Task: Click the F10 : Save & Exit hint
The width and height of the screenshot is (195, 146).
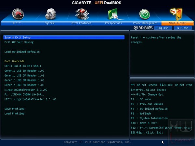Action: tap(144, 123)
